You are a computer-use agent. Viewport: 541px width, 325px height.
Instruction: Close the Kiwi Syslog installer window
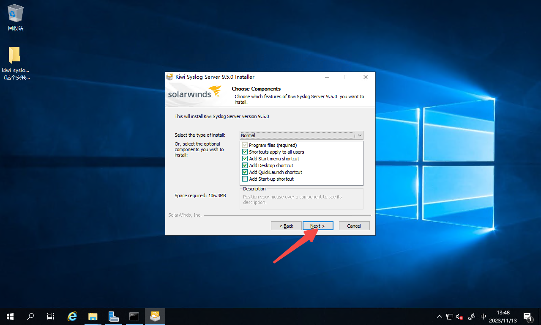pyautogui.click(x=366, y=77)
